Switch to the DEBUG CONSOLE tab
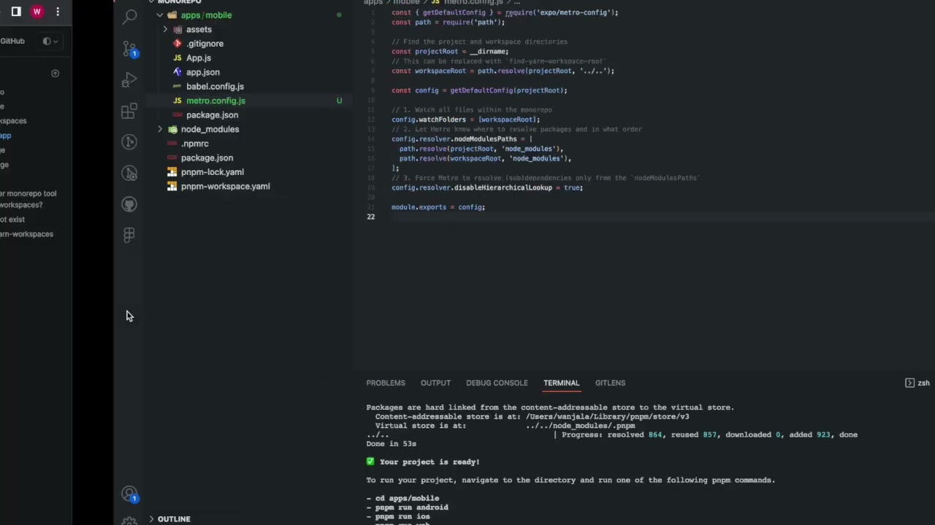 497,383
